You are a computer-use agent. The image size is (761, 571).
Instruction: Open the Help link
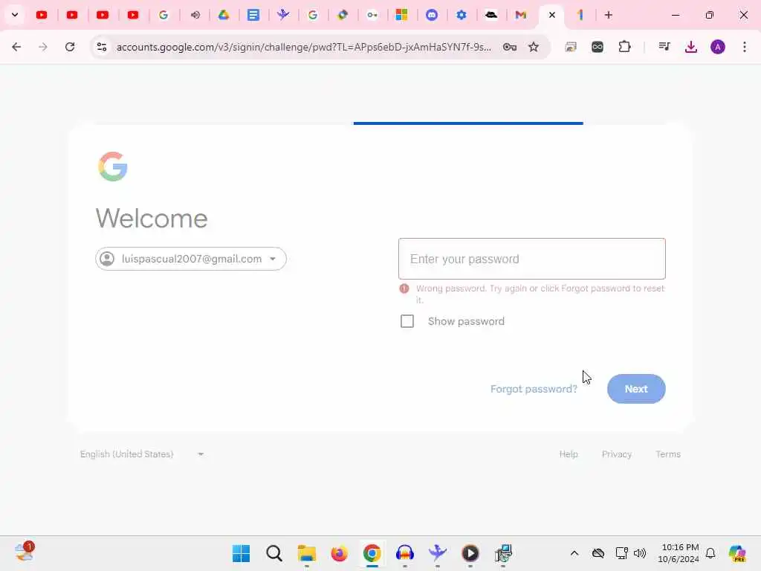[569, 454]
